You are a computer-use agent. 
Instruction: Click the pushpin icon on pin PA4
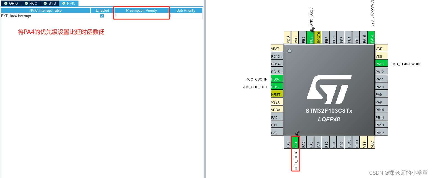tap(297, 133)
